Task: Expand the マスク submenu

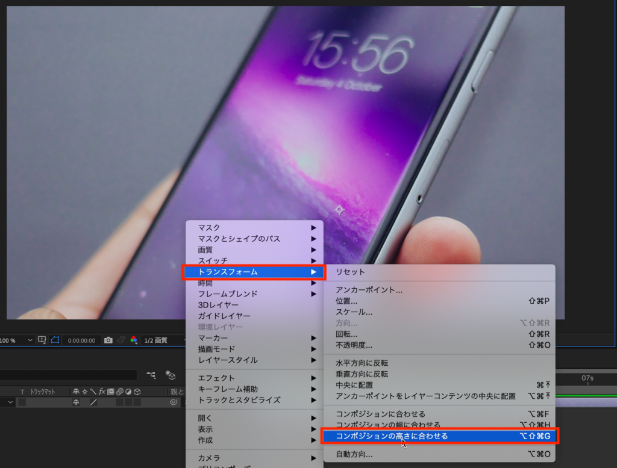Action: [255, 227]
